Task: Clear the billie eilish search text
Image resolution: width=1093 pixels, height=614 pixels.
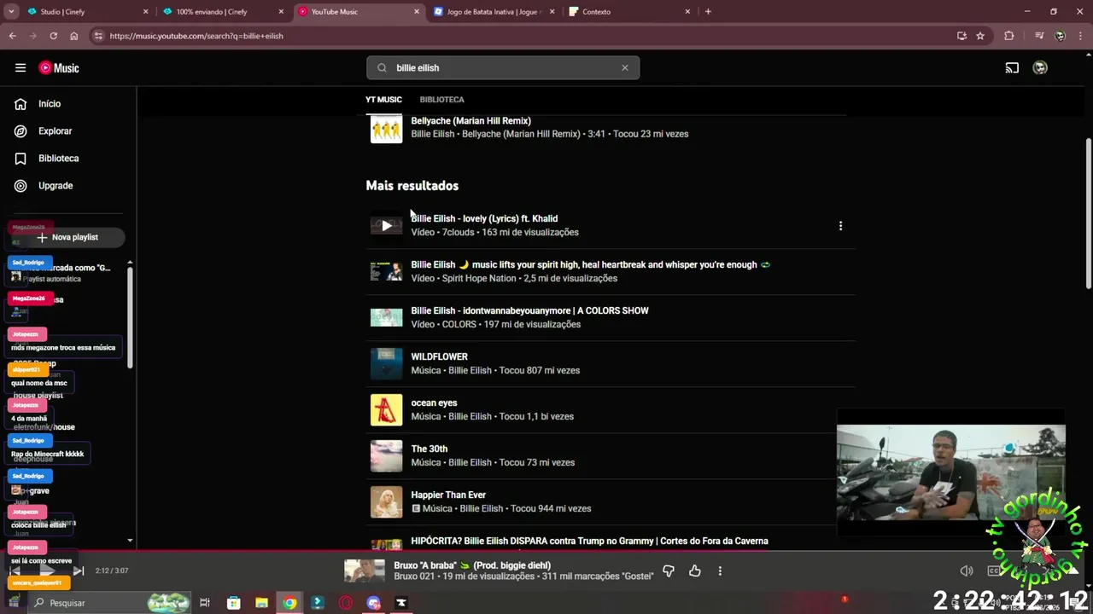Action: [624, 68]
